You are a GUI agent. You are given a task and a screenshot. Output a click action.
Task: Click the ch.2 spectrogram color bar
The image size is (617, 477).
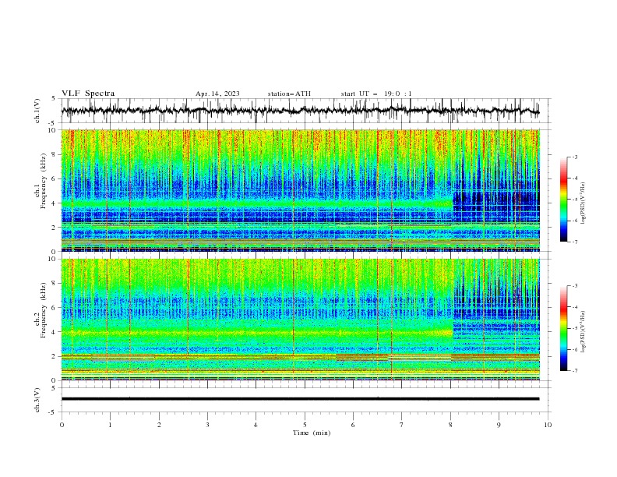(563, 328)
